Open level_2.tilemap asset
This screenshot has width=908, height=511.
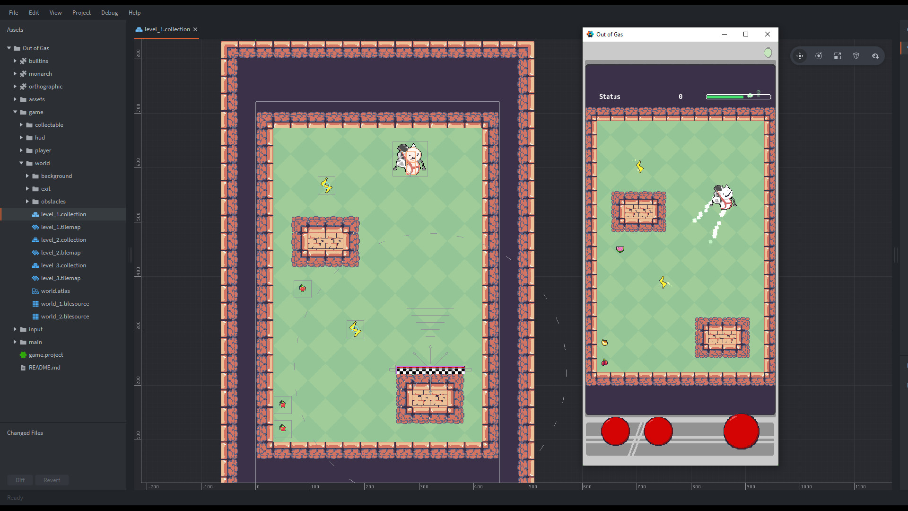tap(61, 252)
